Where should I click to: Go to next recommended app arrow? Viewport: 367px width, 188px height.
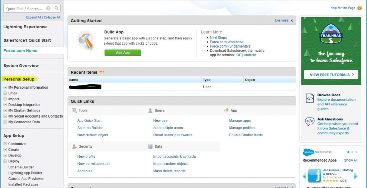pyautogui.click(x=356, y=176)
